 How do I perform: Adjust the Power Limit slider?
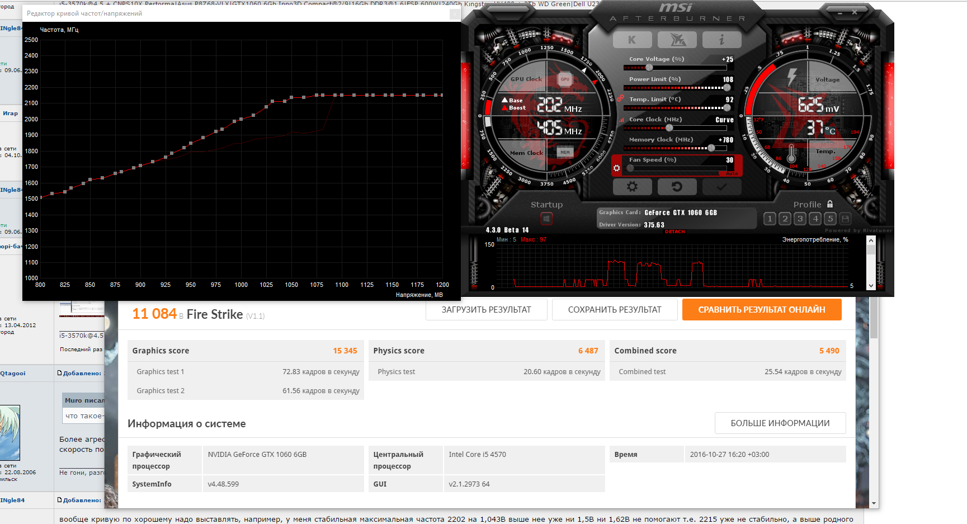675,88
